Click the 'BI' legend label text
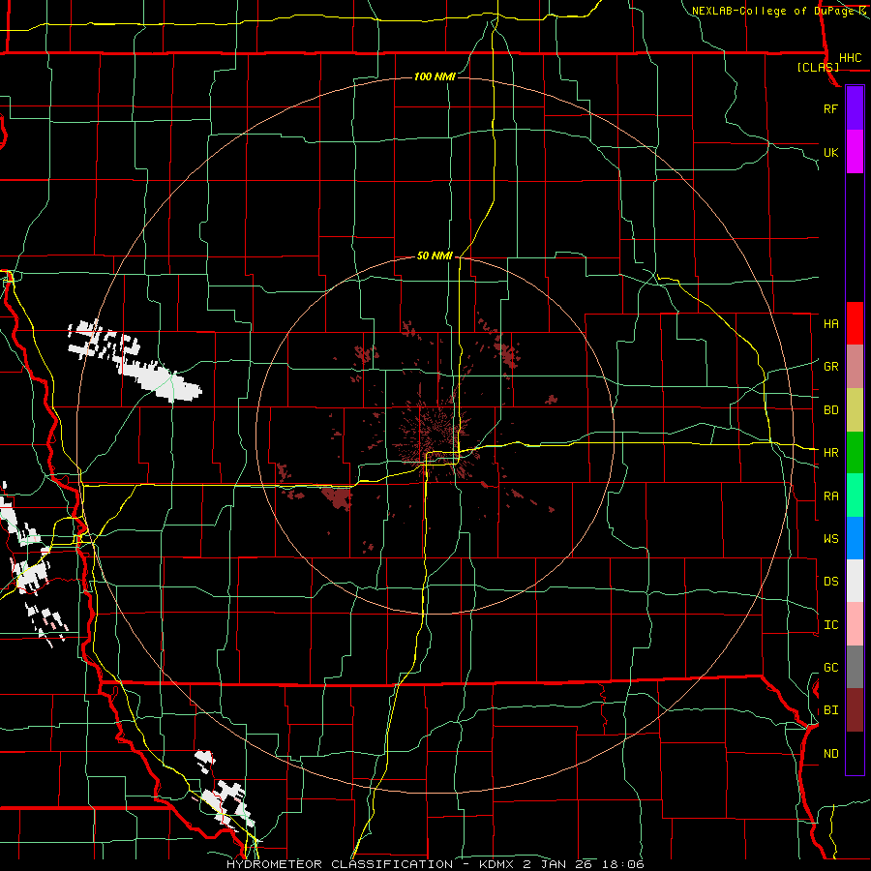The height and width of the screenshot is (871, 871). point(830,710)
